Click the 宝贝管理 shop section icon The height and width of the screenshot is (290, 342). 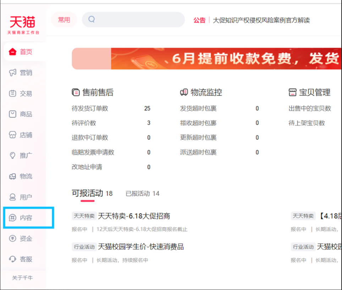pos(292,92)
